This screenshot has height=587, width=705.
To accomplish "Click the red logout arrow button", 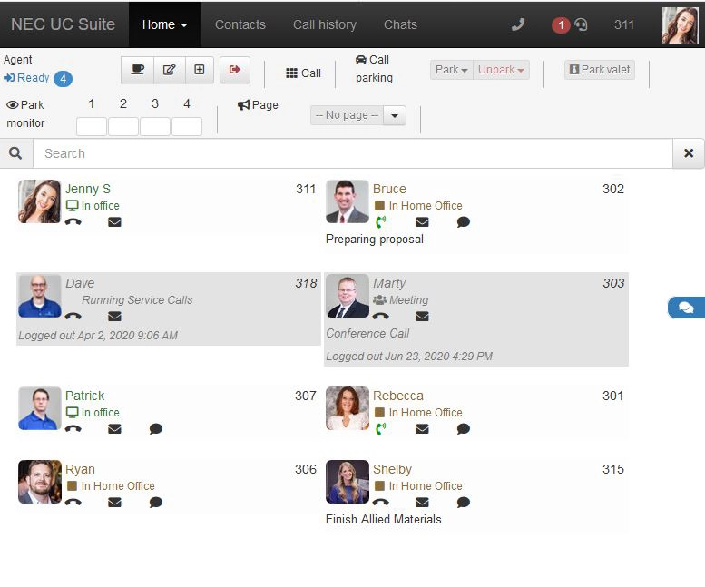I will [x=235, y=70].
